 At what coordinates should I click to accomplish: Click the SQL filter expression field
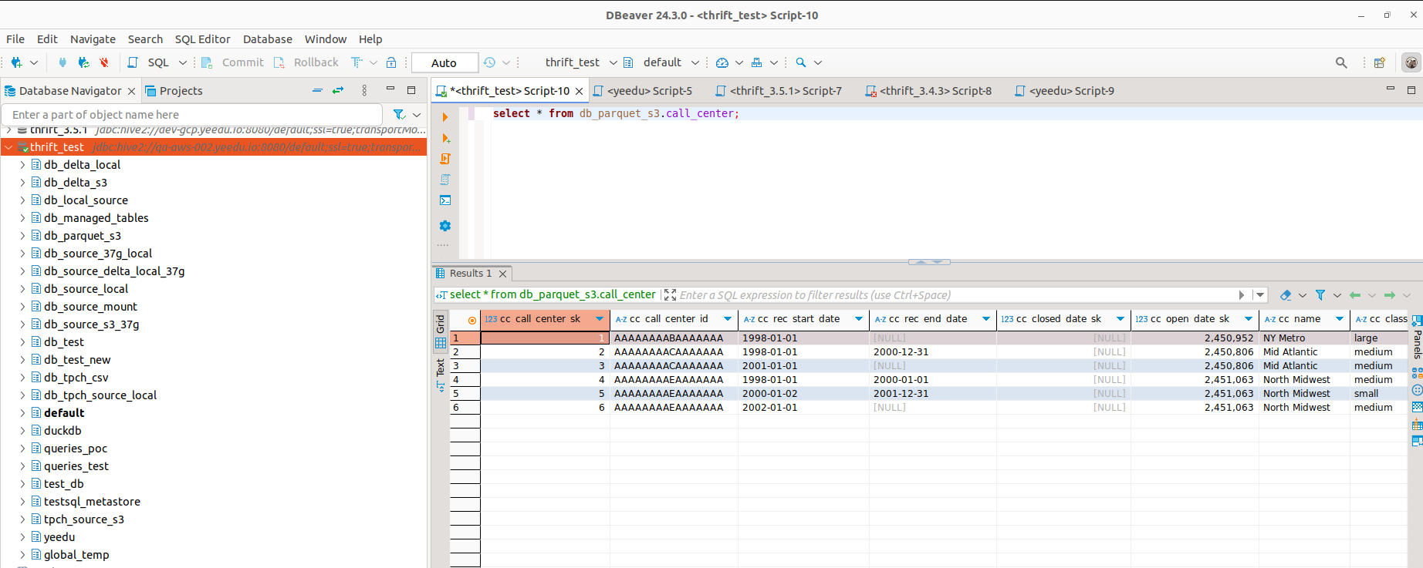click(955, 295)
